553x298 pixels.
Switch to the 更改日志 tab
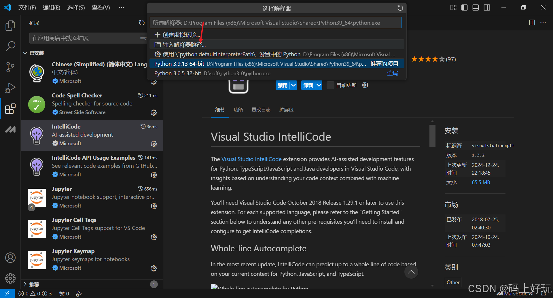(x=261, y=110)
